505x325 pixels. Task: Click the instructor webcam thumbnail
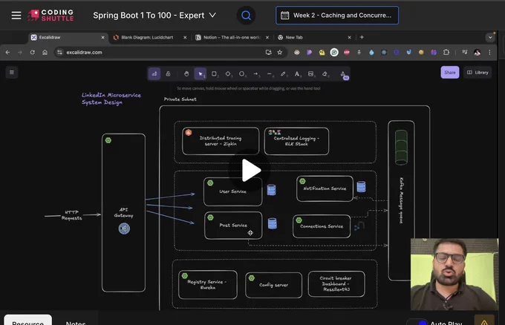pyautogui.click(x=454, y=274)
